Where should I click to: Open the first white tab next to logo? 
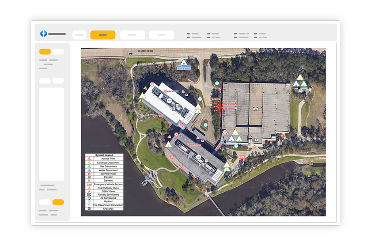[79, 35]
